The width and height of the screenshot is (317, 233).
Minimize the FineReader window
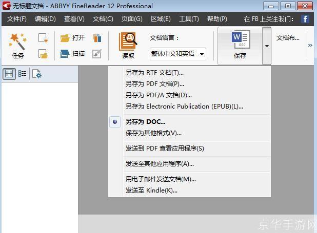(x=271, y=6)
